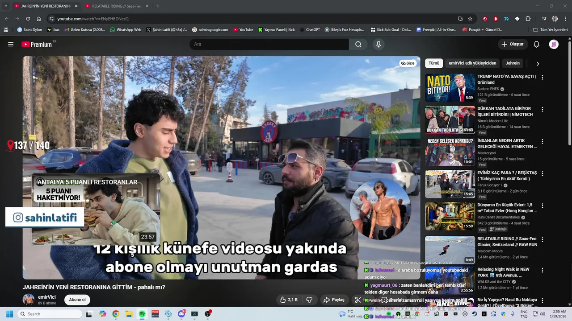This screenshot has height=321, width=572.
Task: Click İNSANLAR NEDEN ARTIK GELECEĞİ title
Action: point(507,144)
